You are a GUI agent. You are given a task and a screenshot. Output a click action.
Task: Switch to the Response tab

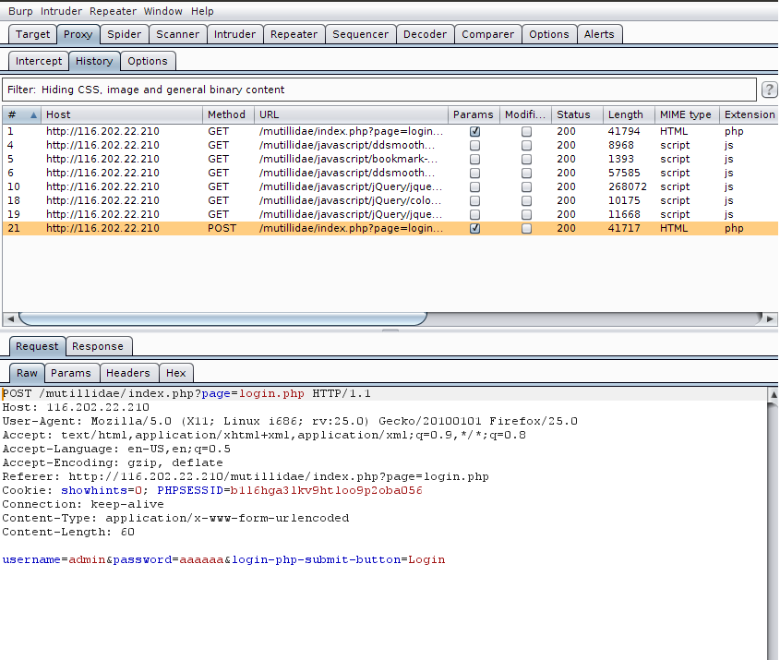pyautogui.click(x=98, y=347)
